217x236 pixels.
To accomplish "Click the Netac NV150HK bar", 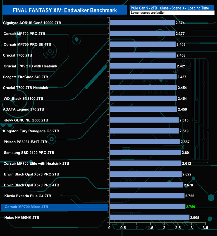I will click(150, 217).
